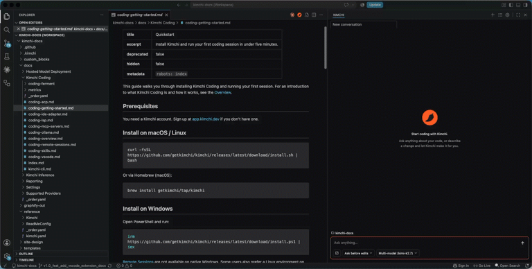The image size is (532, 269).
Task: Open the Customize Layout button
Action: pos(504,5)
